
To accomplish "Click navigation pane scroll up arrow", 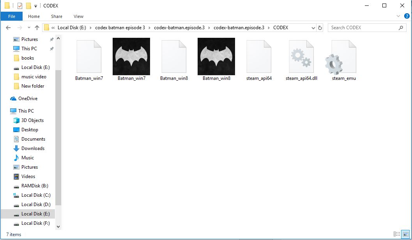I will (x=58, y=38).
